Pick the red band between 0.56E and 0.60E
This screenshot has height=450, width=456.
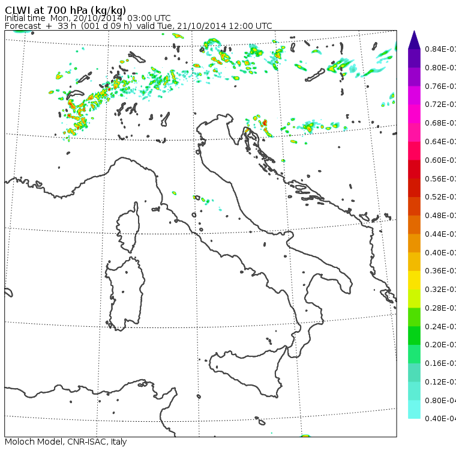pos(414,169)
